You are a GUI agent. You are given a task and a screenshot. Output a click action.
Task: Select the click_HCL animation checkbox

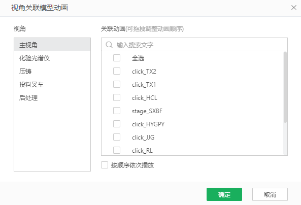[x=117, y=97]
